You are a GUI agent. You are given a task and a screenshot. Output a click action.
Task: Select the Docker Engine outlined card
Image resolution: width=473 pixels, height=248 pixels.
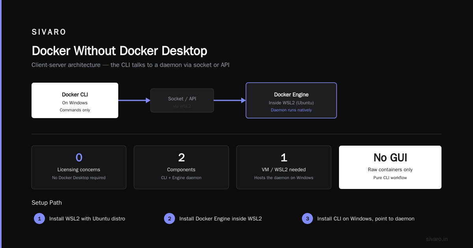coord(291,100)
